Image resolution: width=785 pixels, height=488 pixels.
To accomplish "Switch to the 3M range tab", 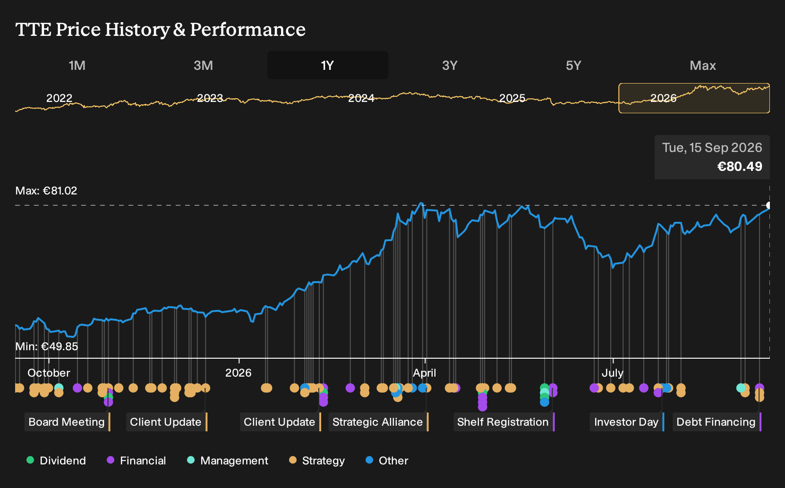I will tap(203, 65).
